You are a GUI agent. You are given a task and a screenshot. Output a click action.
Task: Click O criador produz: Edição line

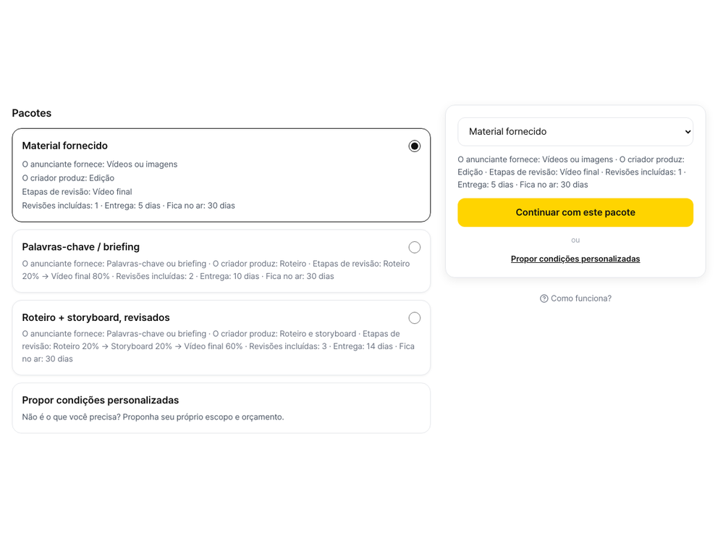tap(68, 177)
